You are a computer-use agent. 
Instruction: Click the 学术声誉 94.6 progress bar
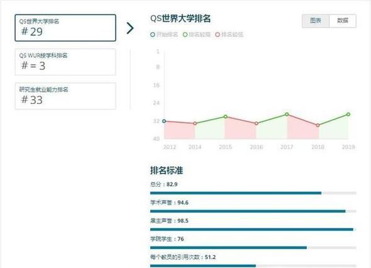pyautogui.click(x=253, y=211)
